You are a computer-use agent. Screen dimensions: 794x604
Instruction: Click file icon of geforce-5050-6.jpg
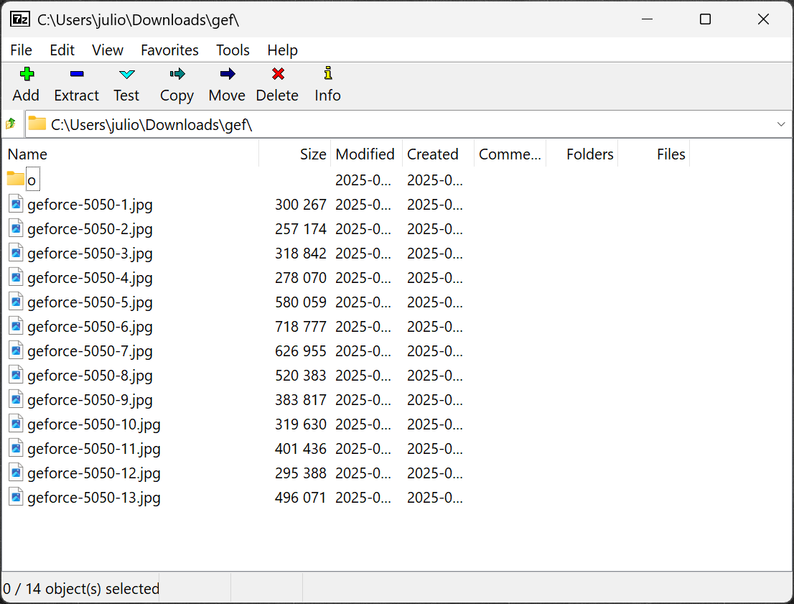click(x=17, y=326)
